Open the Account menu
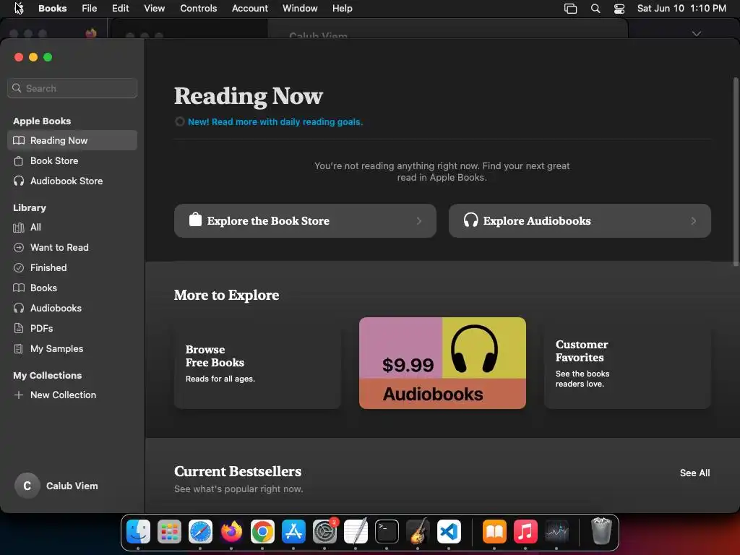The width and height of the screenshot is (740, 555). [x=249, y=9]
